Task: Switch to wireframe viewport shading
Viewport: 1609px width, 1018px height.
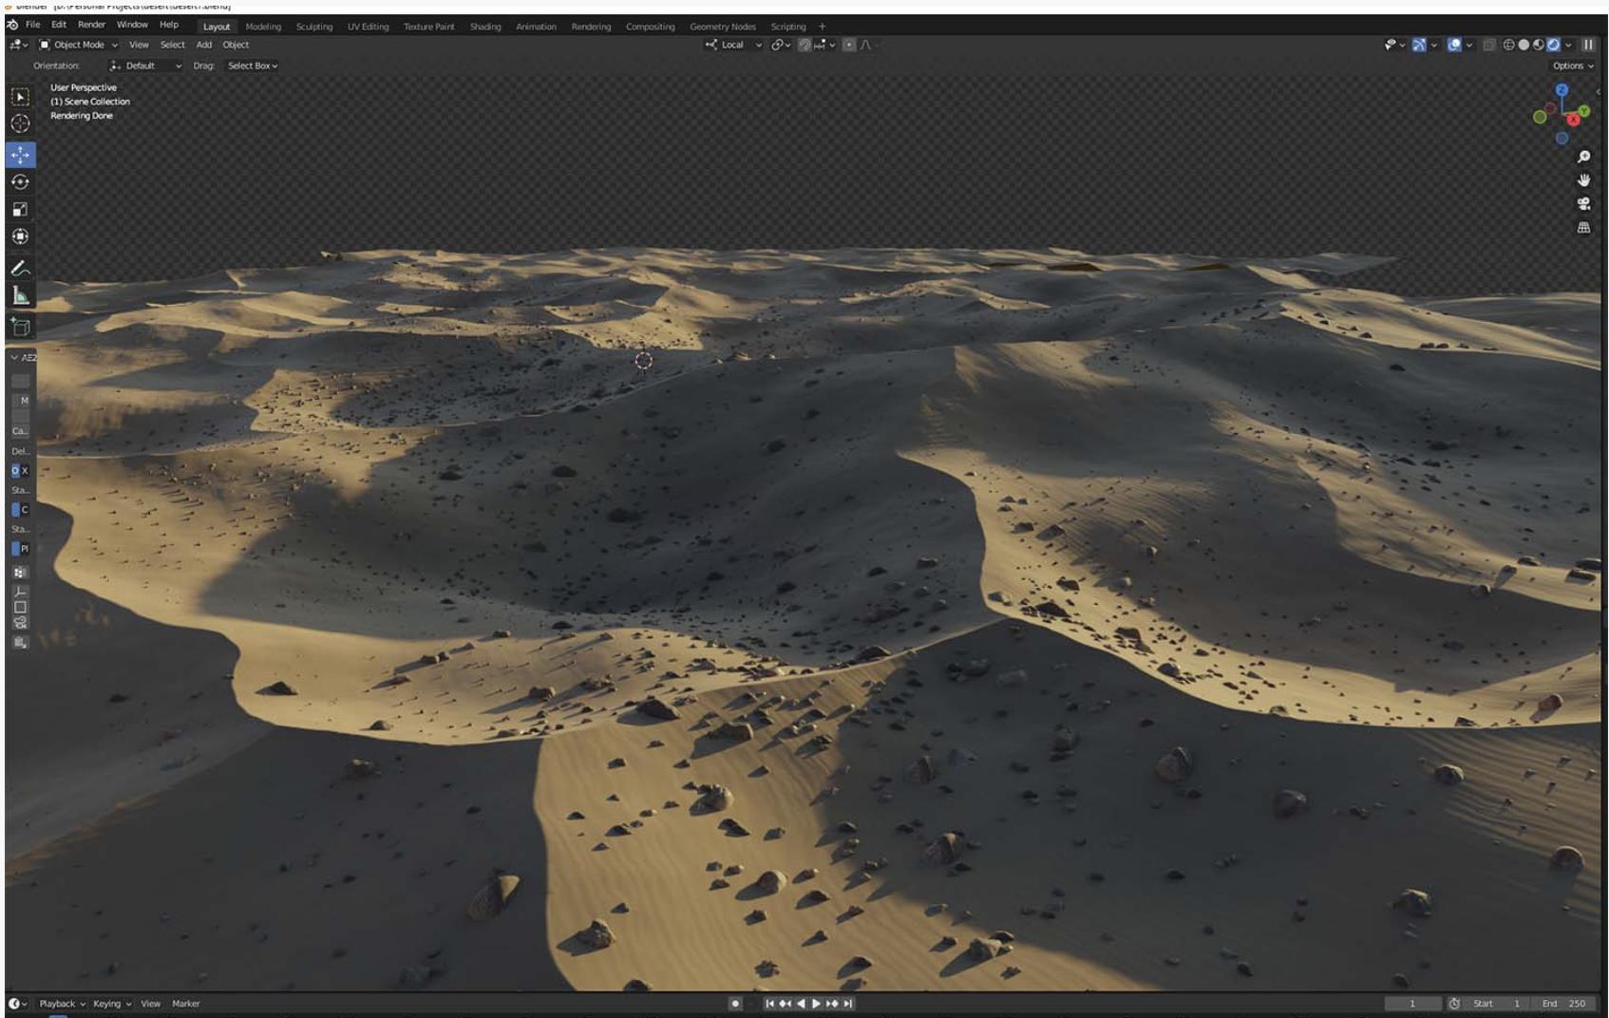Action: [x=1508, y=45]
